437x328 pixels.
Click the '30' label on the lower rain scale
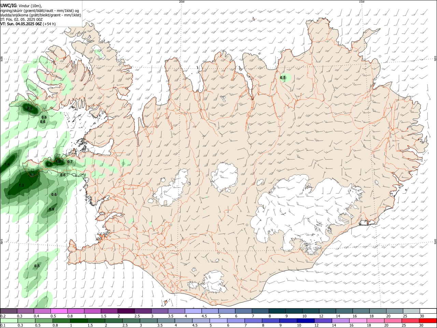[x=421, y=326]
